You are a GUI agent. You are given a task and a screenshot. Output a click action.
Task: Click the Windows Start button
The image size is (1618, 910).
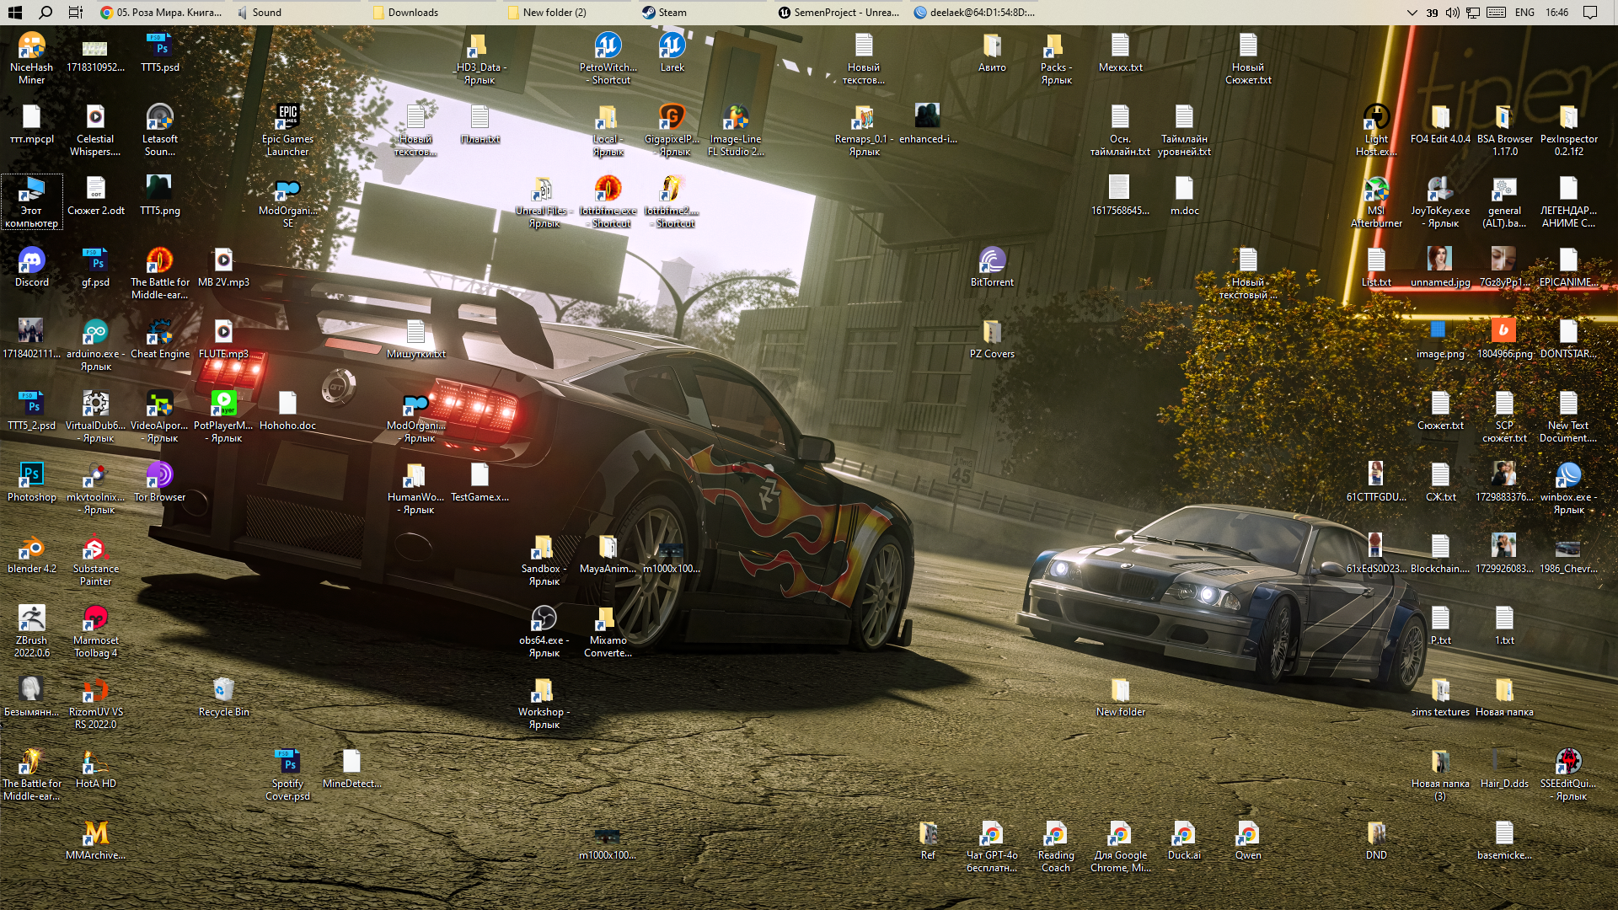click(15, 13)
